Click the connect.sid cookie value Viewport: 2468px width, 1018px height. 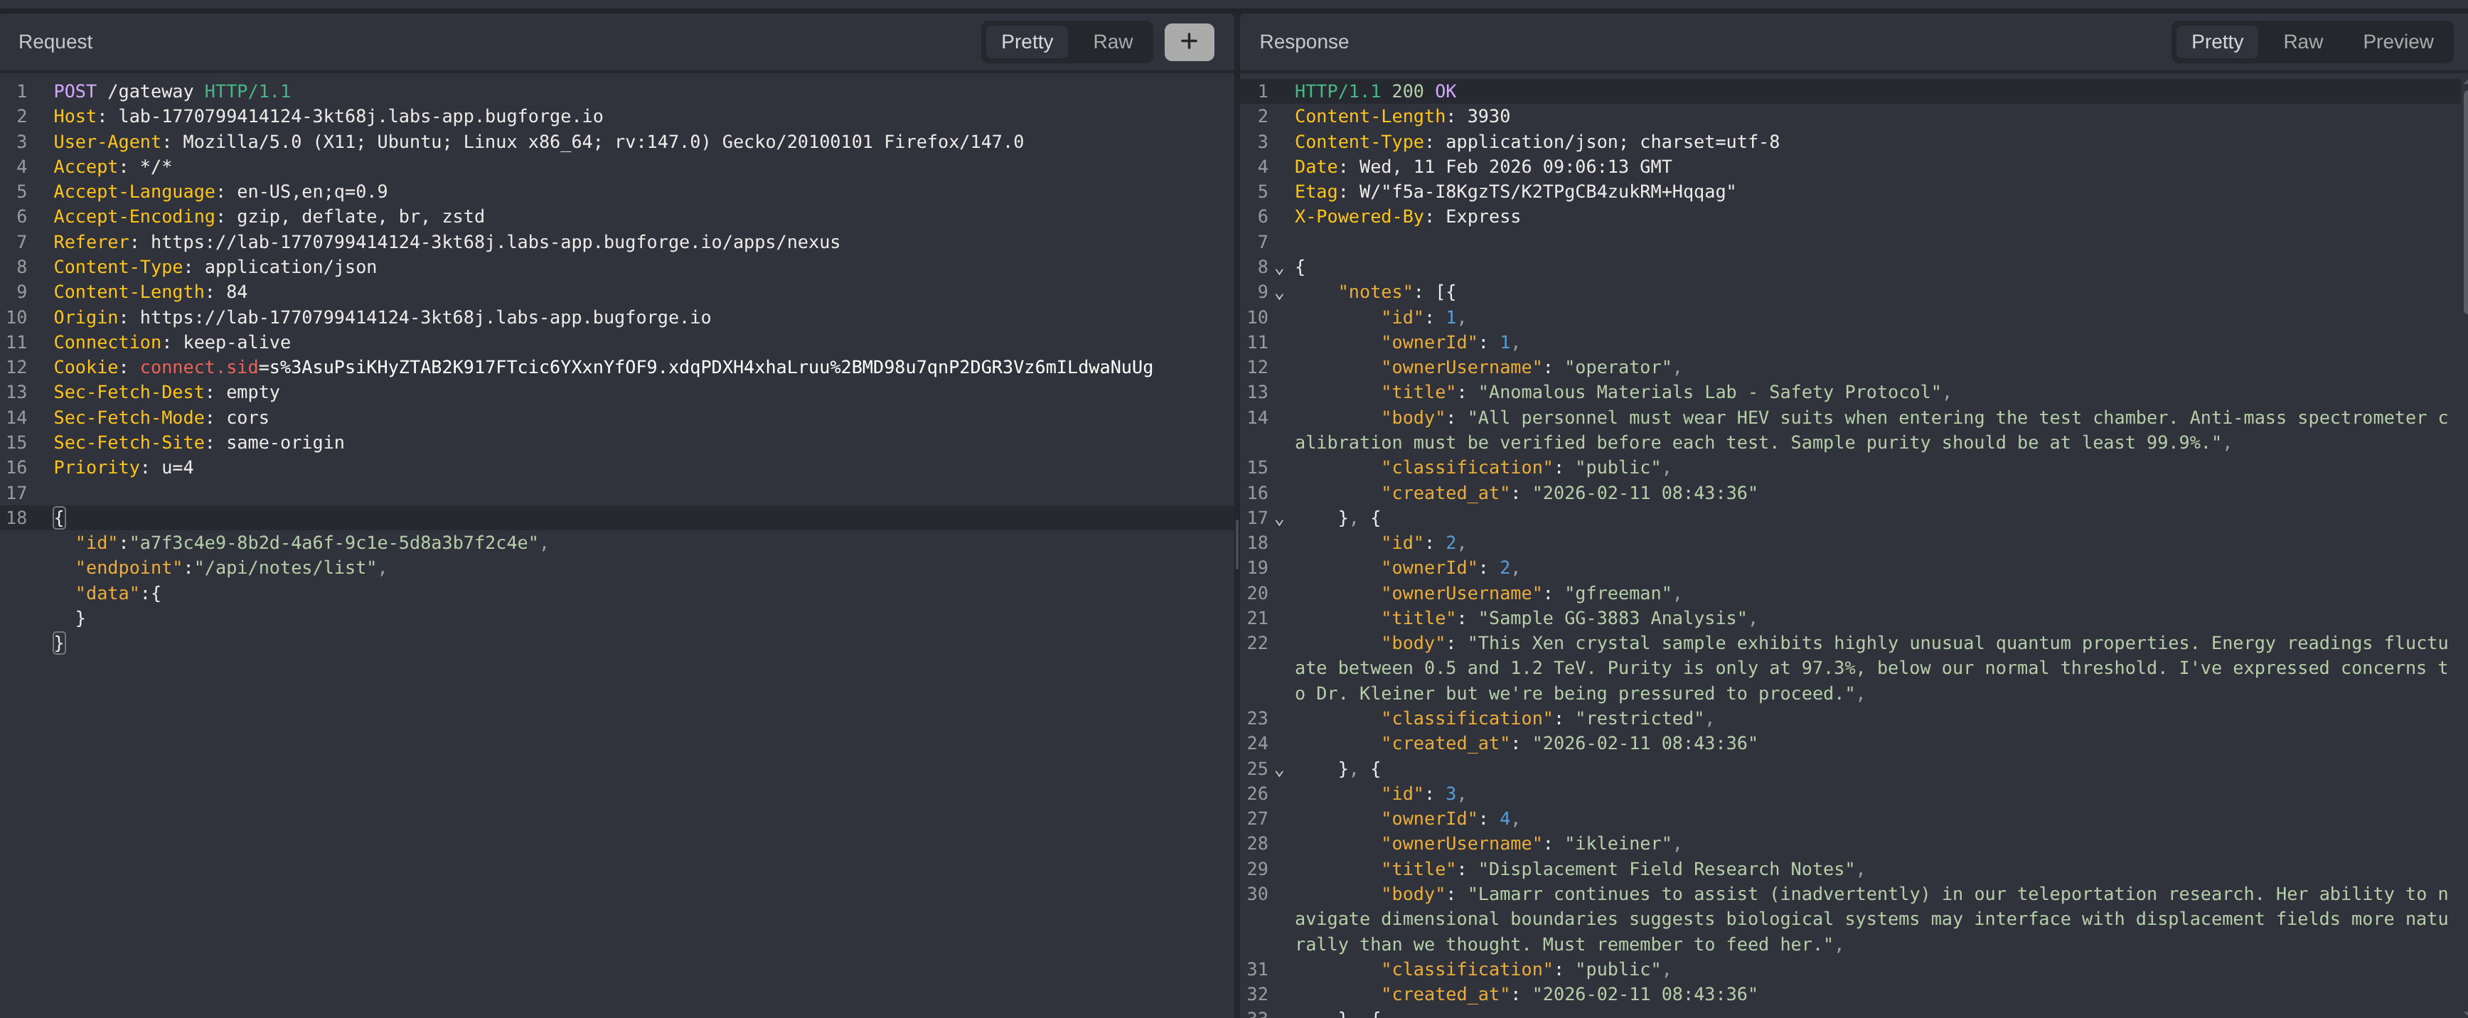tap(711, 367)
